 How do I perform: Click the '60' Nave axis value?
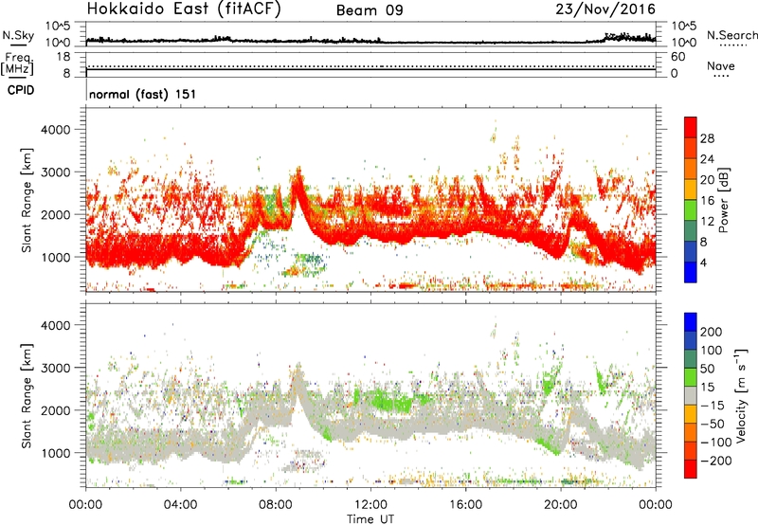(677, 57)
